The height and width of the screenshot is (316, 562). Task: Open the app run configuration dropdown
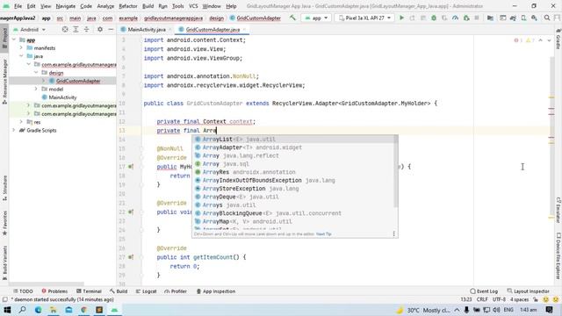click(316, 18)
